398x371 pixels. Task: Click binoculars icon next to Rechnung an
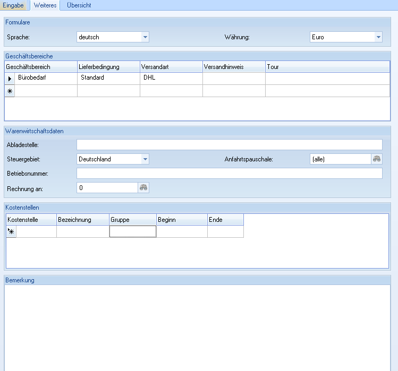(143, 187)
